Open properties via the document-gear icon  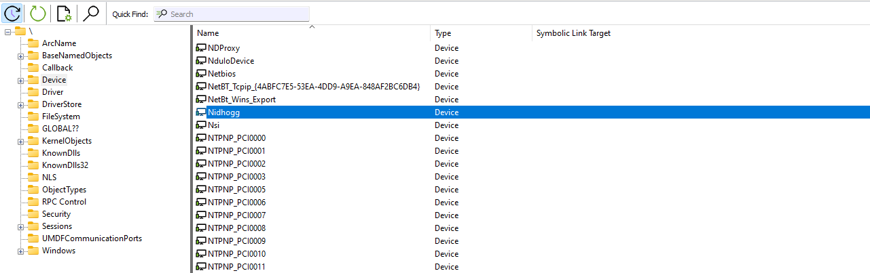tap(65, 13)
